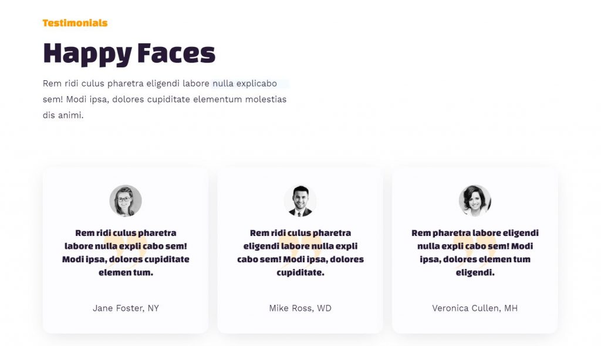Click the phrase 'dis animi.' in the intro
601x346 pixels.
pos(63,115)
